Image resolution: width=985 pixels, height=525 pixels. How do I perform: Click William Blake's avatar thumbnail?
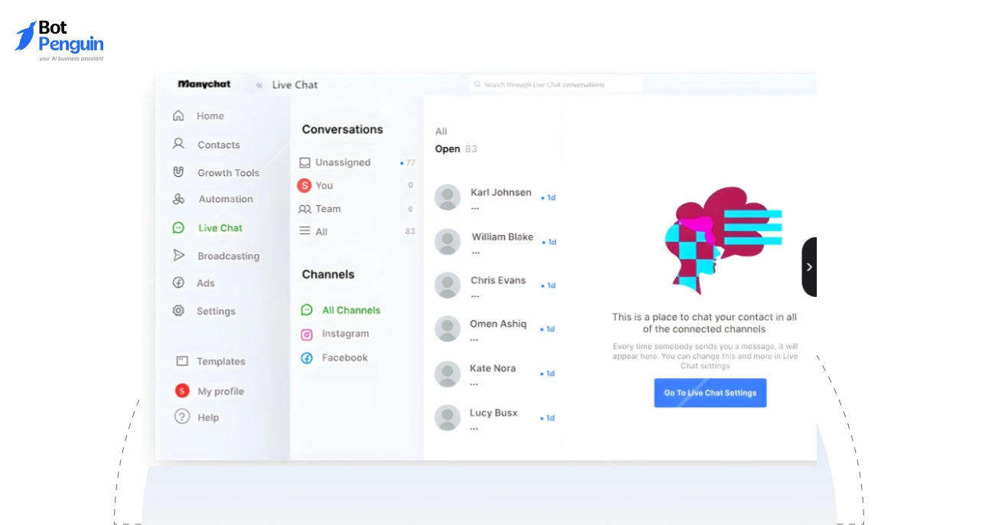[447, 242]
